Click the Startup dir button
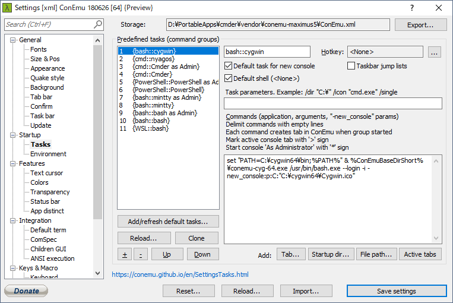 [331, 254]
